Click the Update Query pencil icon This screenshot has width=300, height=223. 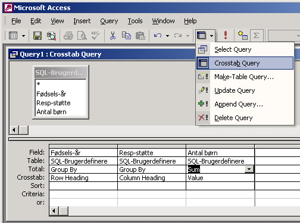click(x=203, y=90)
